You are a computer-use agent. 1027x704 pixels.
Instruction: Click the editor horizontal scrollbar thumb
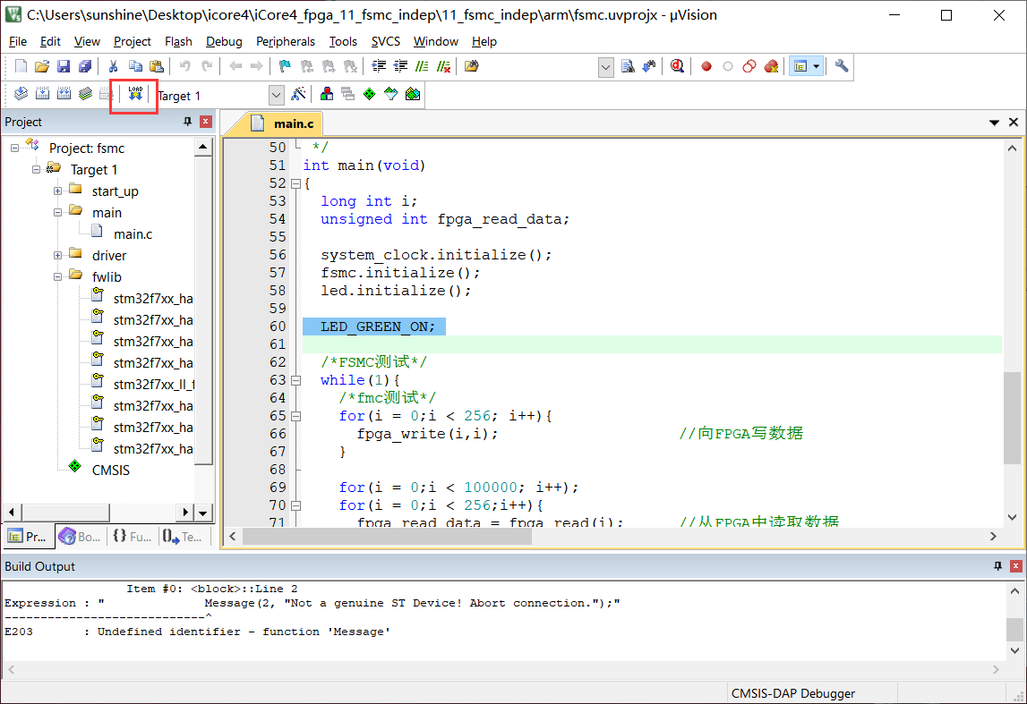pos(387,537)
